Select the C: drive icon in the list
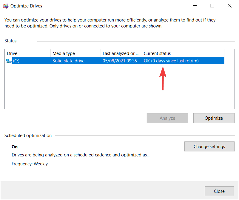 (9, 61)
